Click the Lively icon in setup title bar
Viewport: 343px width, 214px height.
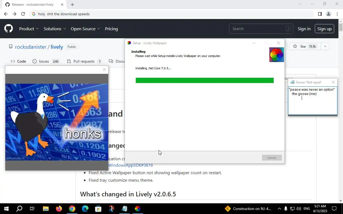(129, 43)
